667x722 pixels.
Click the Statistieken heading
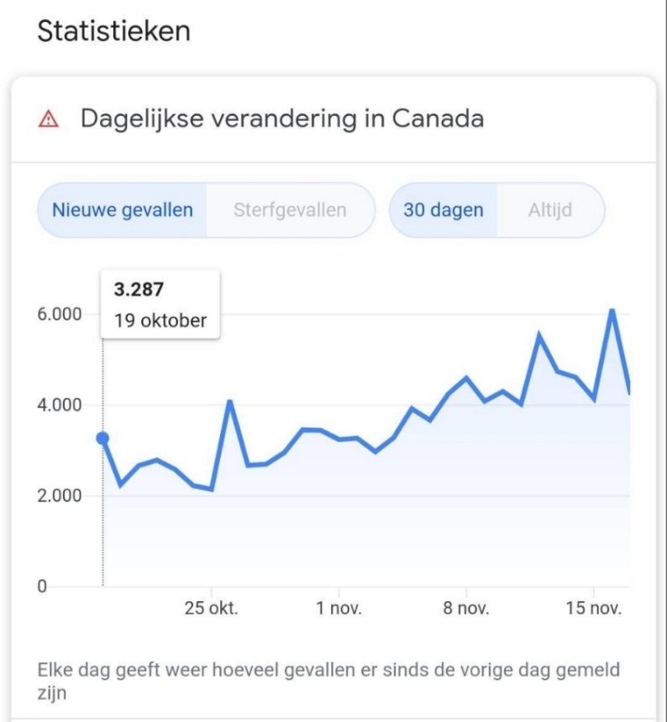pyautogui.click(x=114, y=32)
